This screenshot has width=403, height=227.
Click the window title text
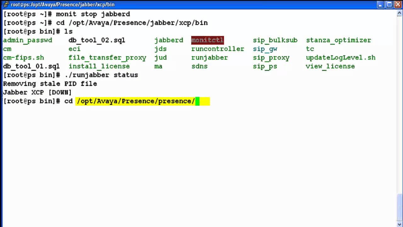click(63, 5)
